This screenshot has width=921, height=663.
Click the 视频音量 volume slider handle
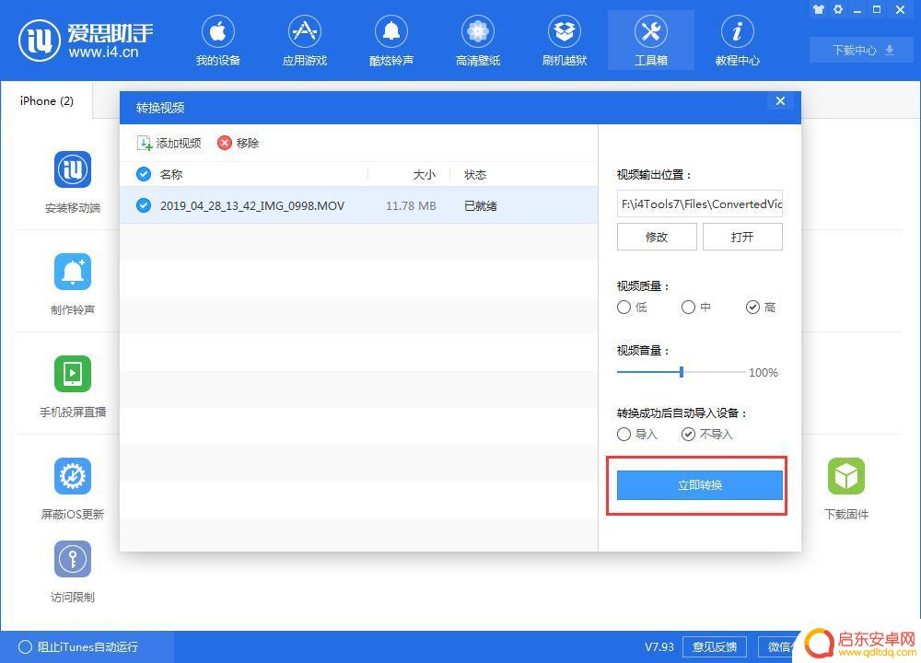tap(682, 372)
